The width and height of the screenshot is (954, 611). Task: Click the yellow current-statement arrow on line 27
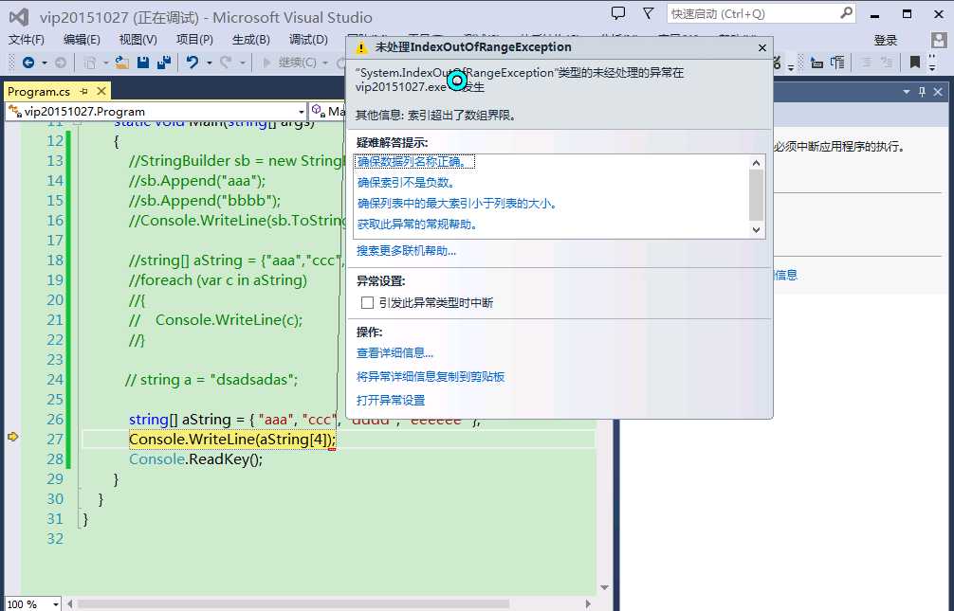tap(12, 437)
